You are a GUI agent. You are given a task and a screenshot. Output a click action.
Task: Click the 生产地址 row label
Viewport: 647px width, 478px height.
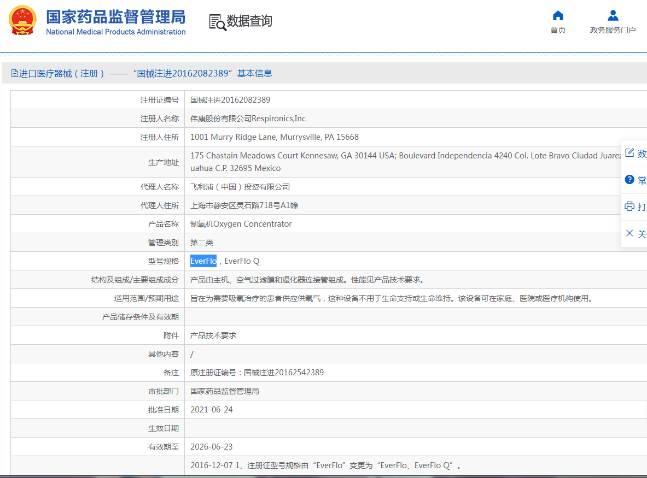(164, 162)
